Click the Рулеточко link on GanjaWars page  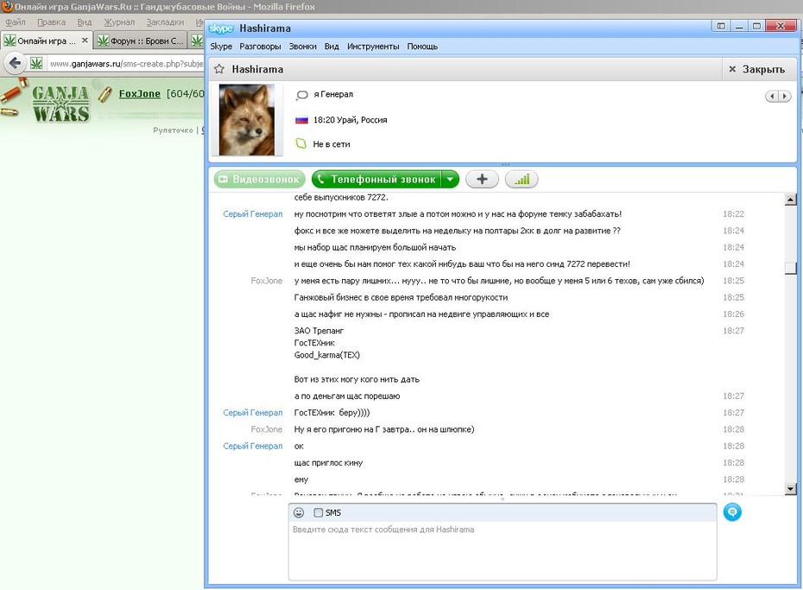[x=173, y=130]
